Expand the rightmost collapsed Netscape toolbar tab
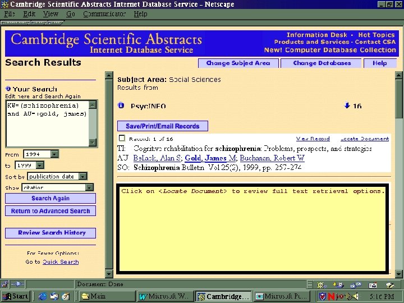 coord(54,22)
